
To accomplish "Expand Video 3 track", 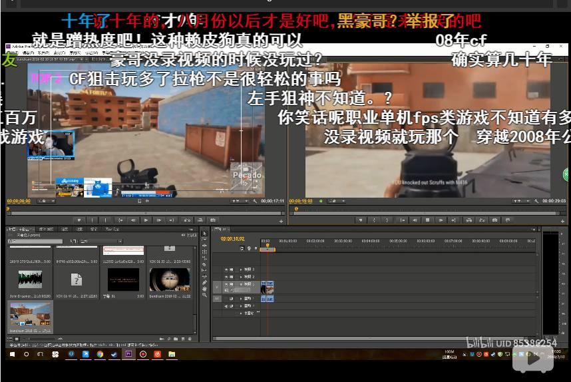I will [241, 270].
